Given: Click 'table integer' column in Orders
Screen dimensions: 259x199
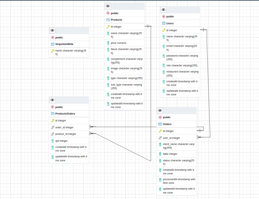Looking at the screenshot, I should coord(170,154).
